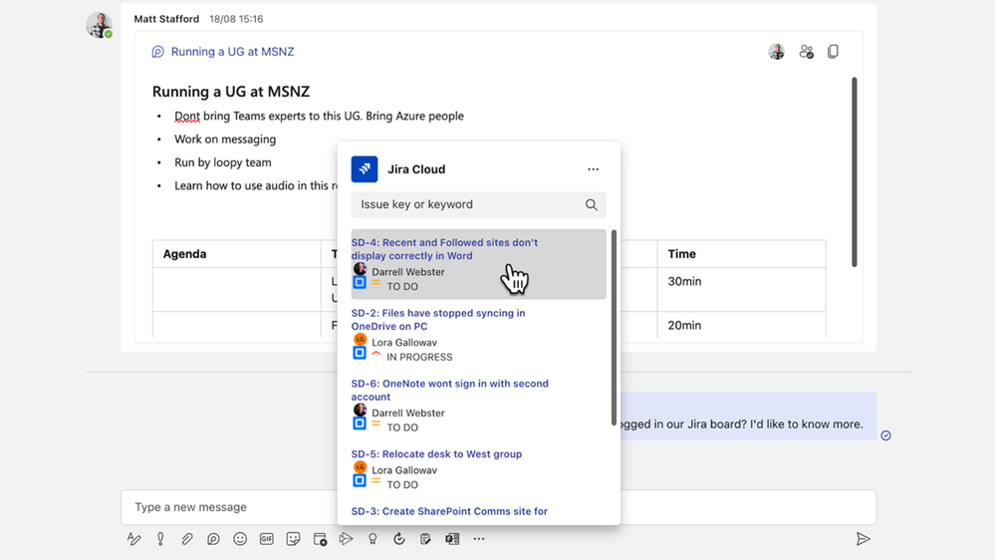
Task: Select issue SD-4 Recent and Followed sites
Action: pyautogui.click(x=478, y=263)
